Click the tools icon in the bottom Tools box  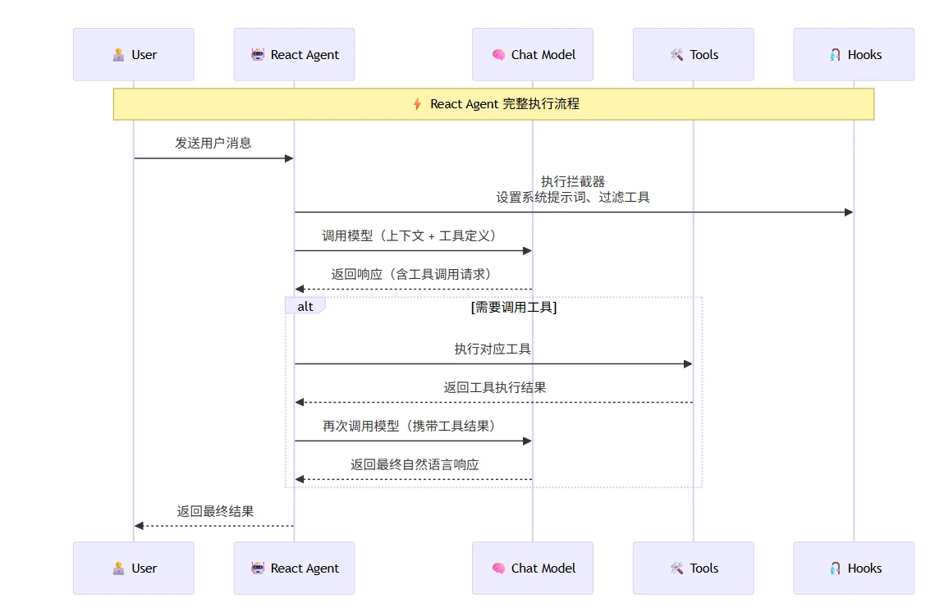[676, 569]
